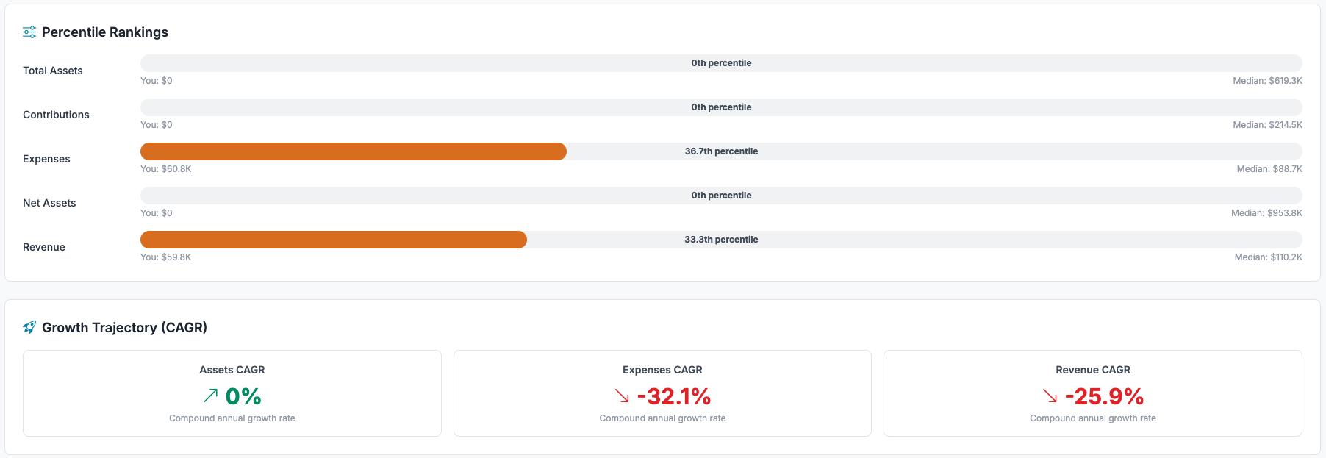Click the rocket icon next to Growth Trajectory
Image resolution: width=1326 pixels, height=458 pixels.
[29, 327]
